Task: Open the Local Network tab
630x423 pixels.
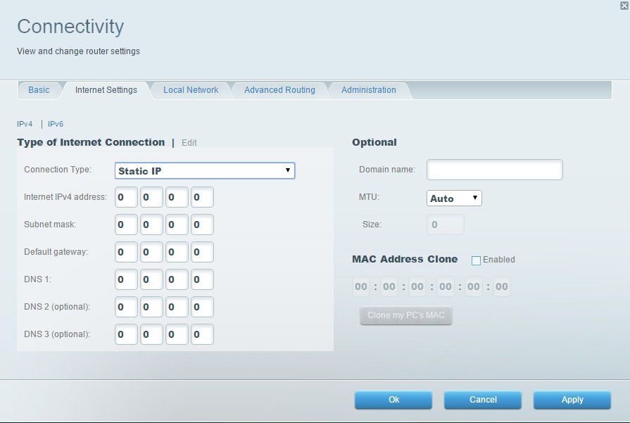Action: (191, 90)
